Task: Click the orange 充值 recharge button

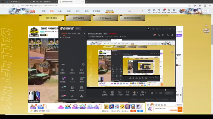Action: [133, 111]
